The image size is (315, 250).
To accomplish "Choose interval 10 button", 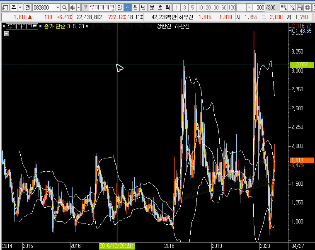I will (200, 7).
